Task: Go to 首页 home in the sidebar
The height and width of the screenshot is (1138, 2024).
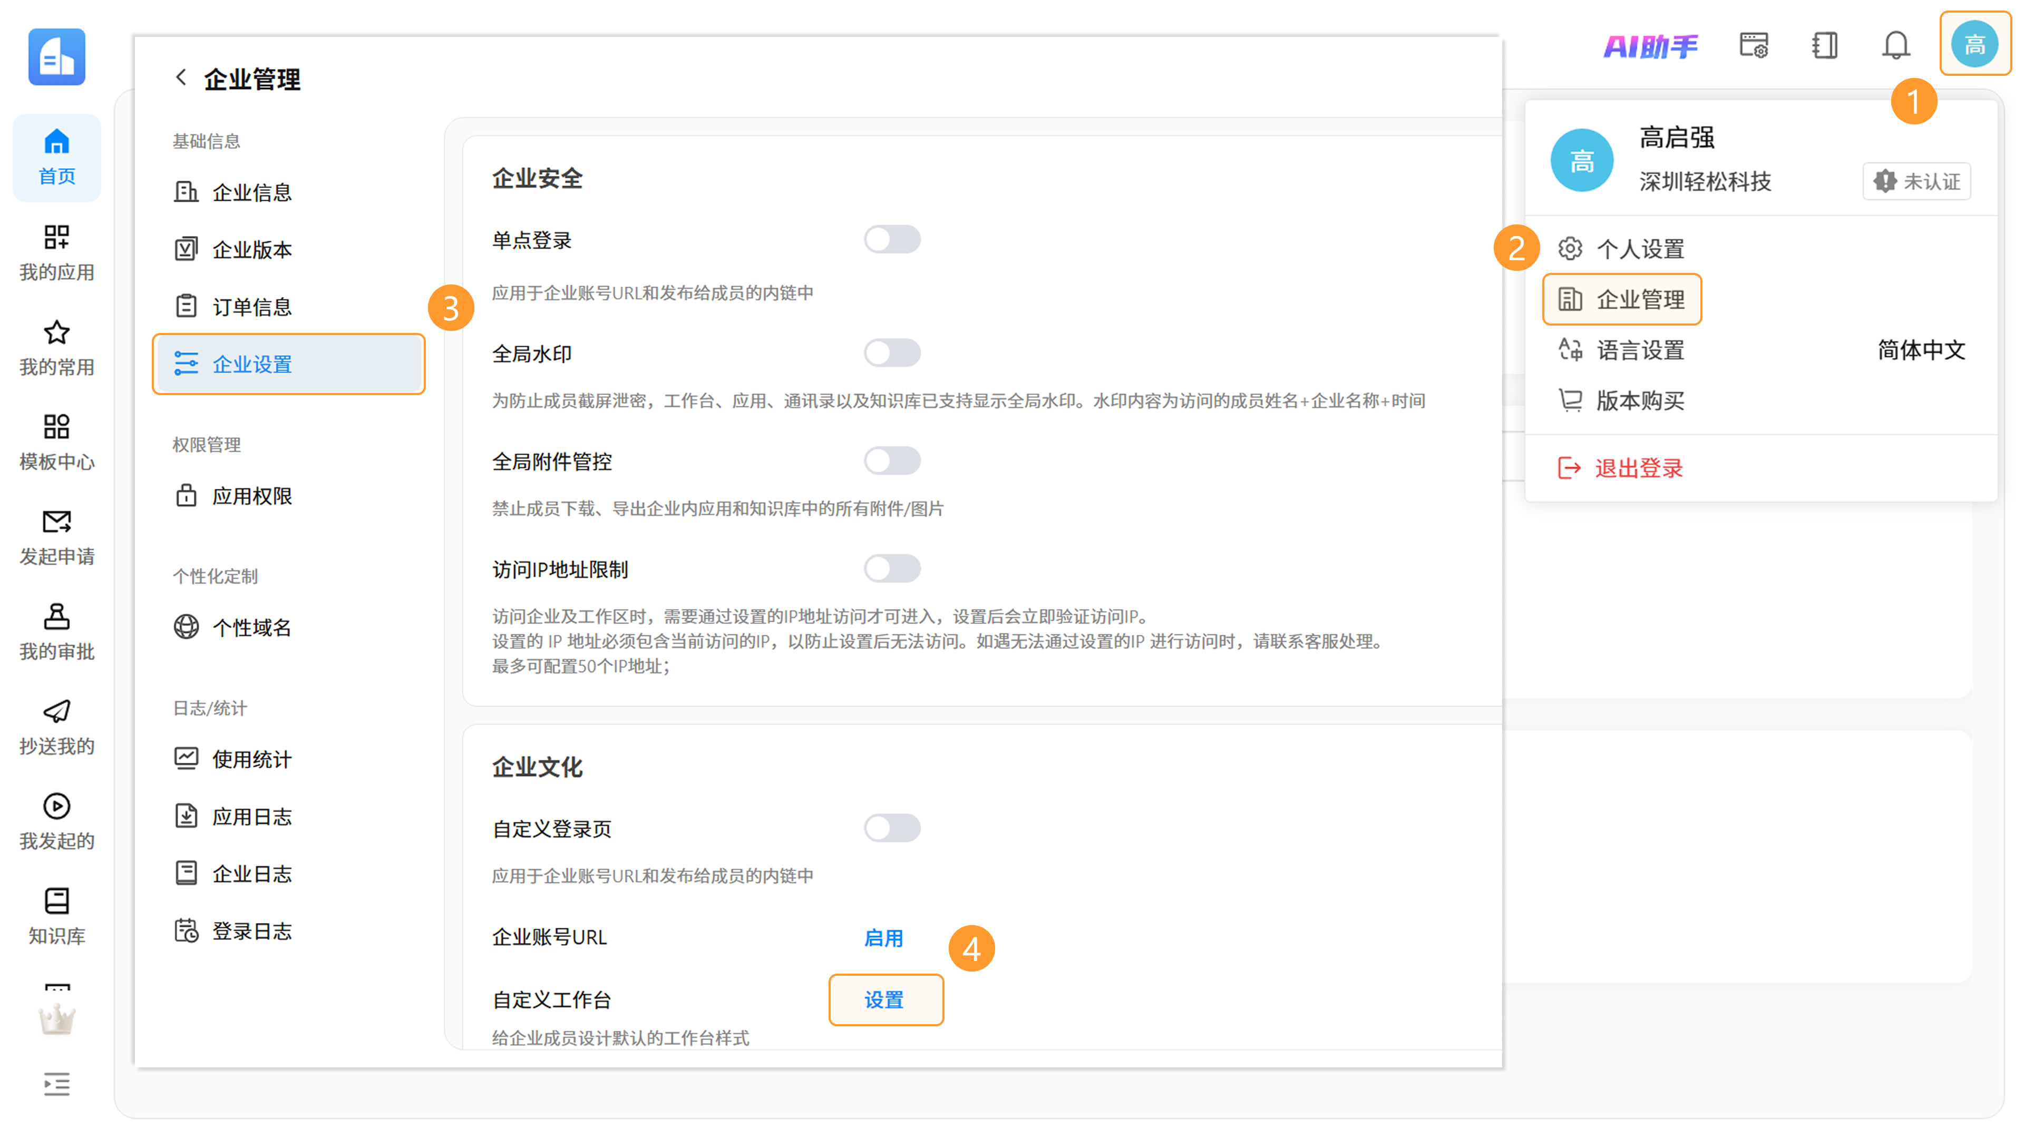Action: click(x=56, y=158)
